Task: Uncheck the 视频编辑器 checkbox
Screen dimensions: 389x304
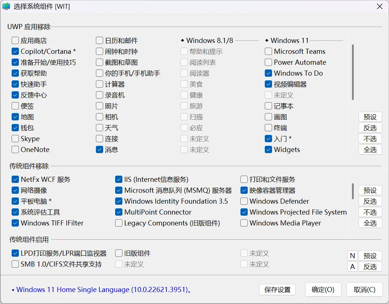Action: pos(268,84)
